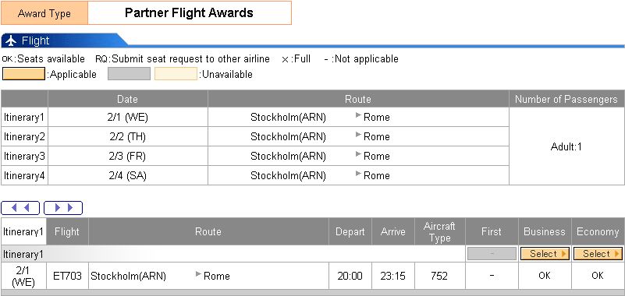Click the Business OK availability cell
The height and width of the screenshot is (296, 625).
pos(545,276)
